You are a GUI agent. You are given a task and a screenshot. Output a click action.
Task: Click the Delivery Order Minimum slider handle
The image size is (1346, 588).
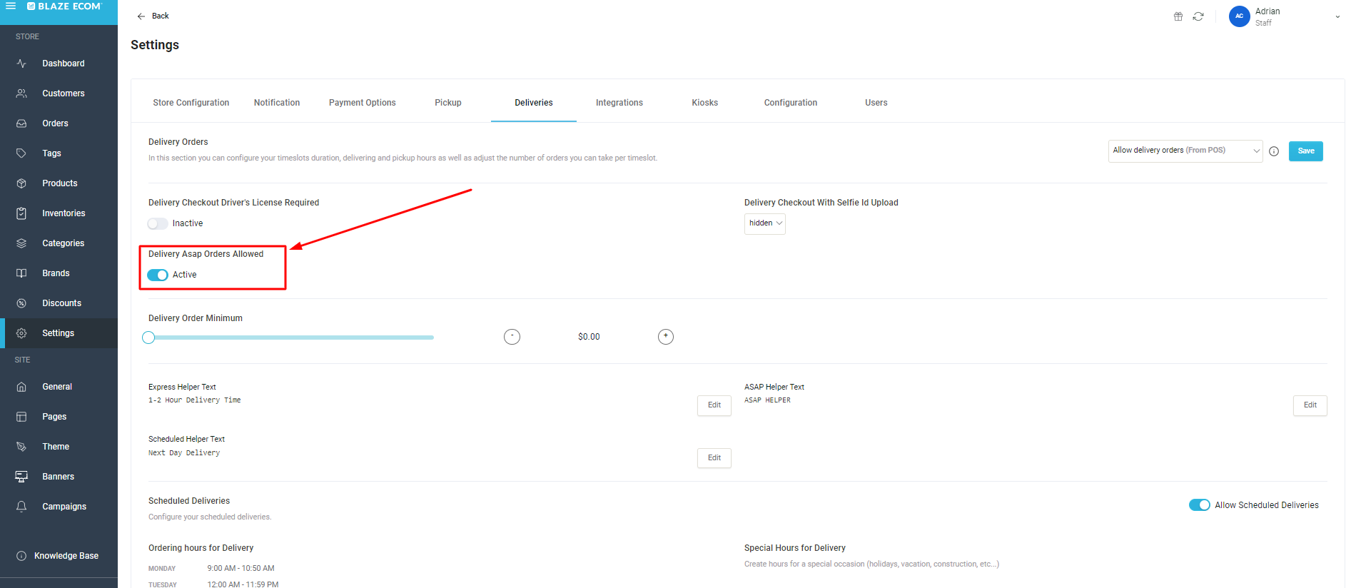(148, 338)
